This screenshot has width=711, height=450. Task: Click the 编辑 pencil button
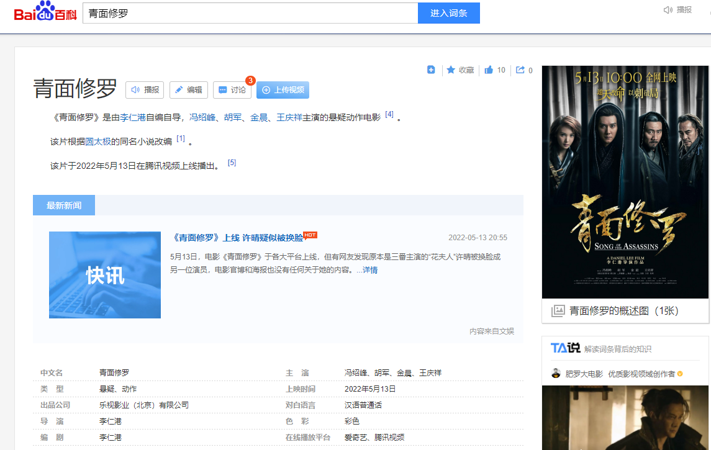pos(189,90)
